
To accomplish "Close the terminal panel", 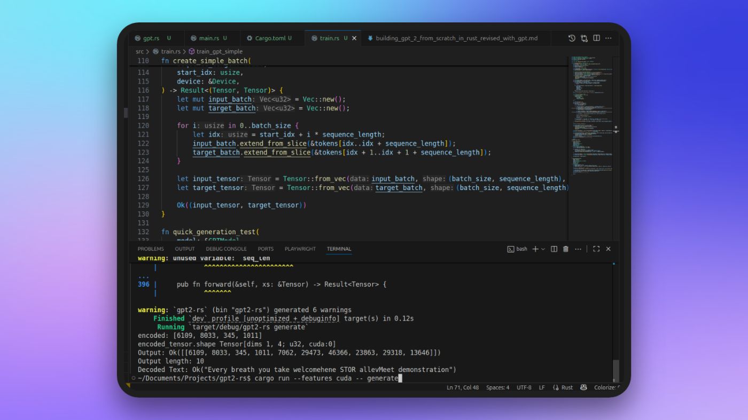I will coord(608,249).
